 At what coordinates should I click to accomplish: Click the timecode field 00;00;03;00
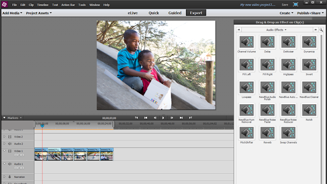click(x=109, y=118)
